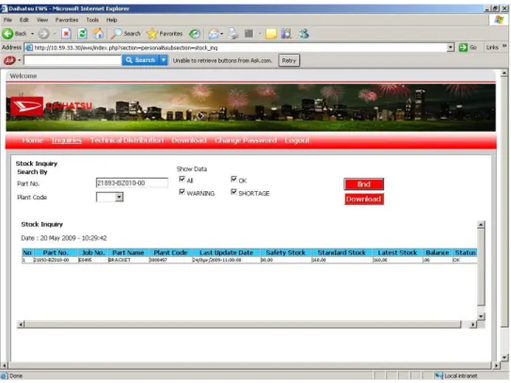Viewport: 511px width, 383px height.
Task: Refresh the page with green arrows icon
Action: pyautogui.click(x=82, y=34)
